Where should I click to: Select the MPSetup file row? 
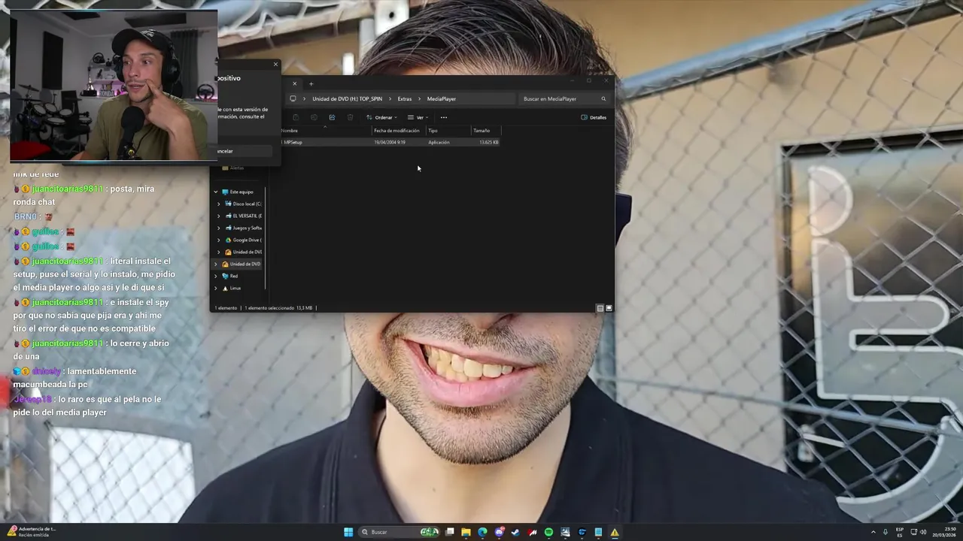[390, 142]
